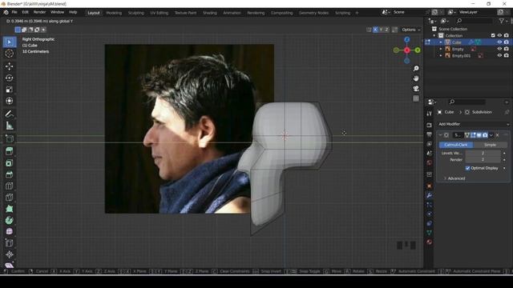Open the Add Modifier dropdown
This screenshot has width=513, height=288.
[474, 124]
